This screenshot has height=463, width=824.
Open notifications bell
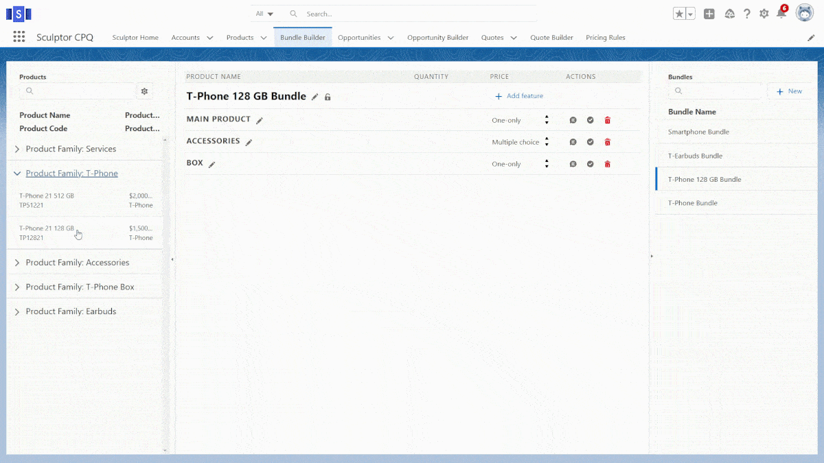781,14
